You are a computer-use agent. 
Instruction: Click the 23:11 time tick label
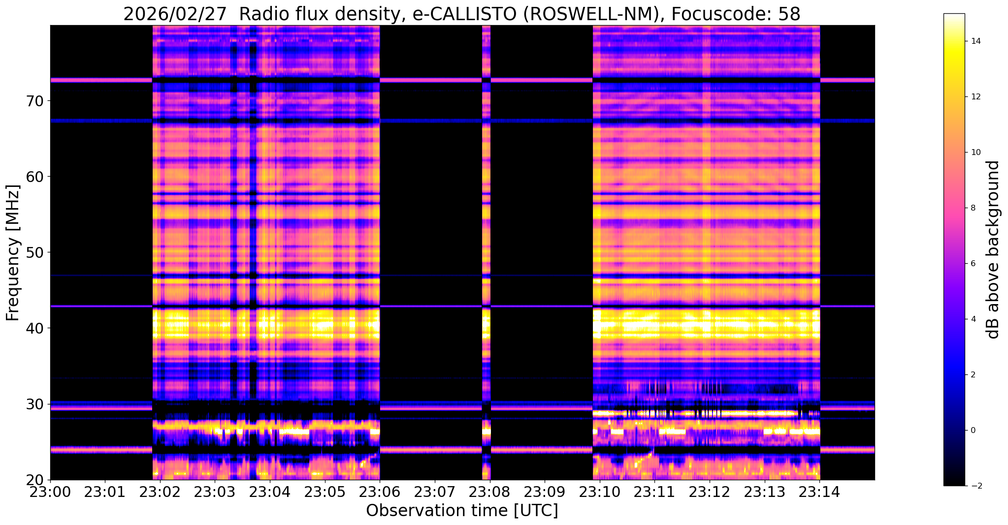[654, 492]
